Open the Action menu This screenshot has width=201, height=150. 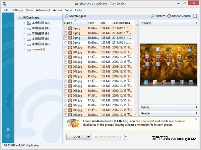coord(57,10)
